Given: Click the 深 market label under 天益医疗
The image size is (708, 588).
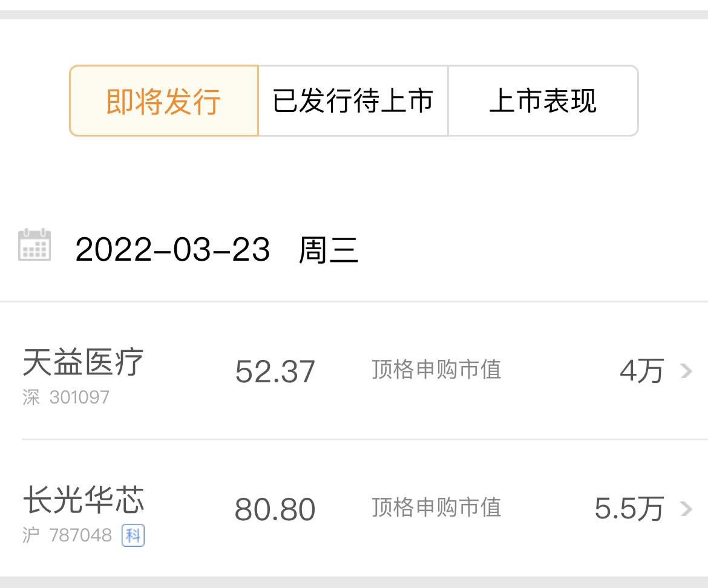Looking at the screenshot, I should 31,397.
